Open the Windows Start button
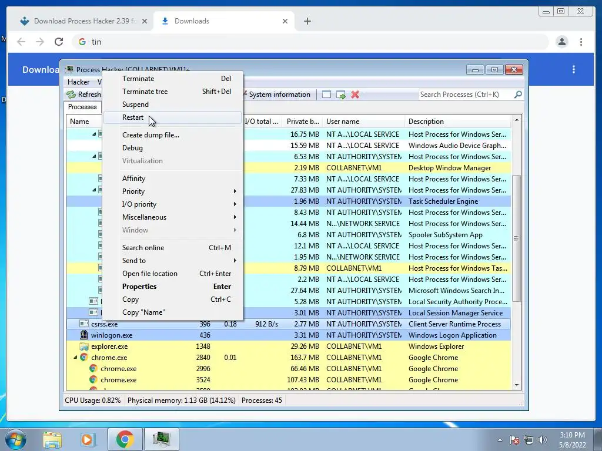 15,439
